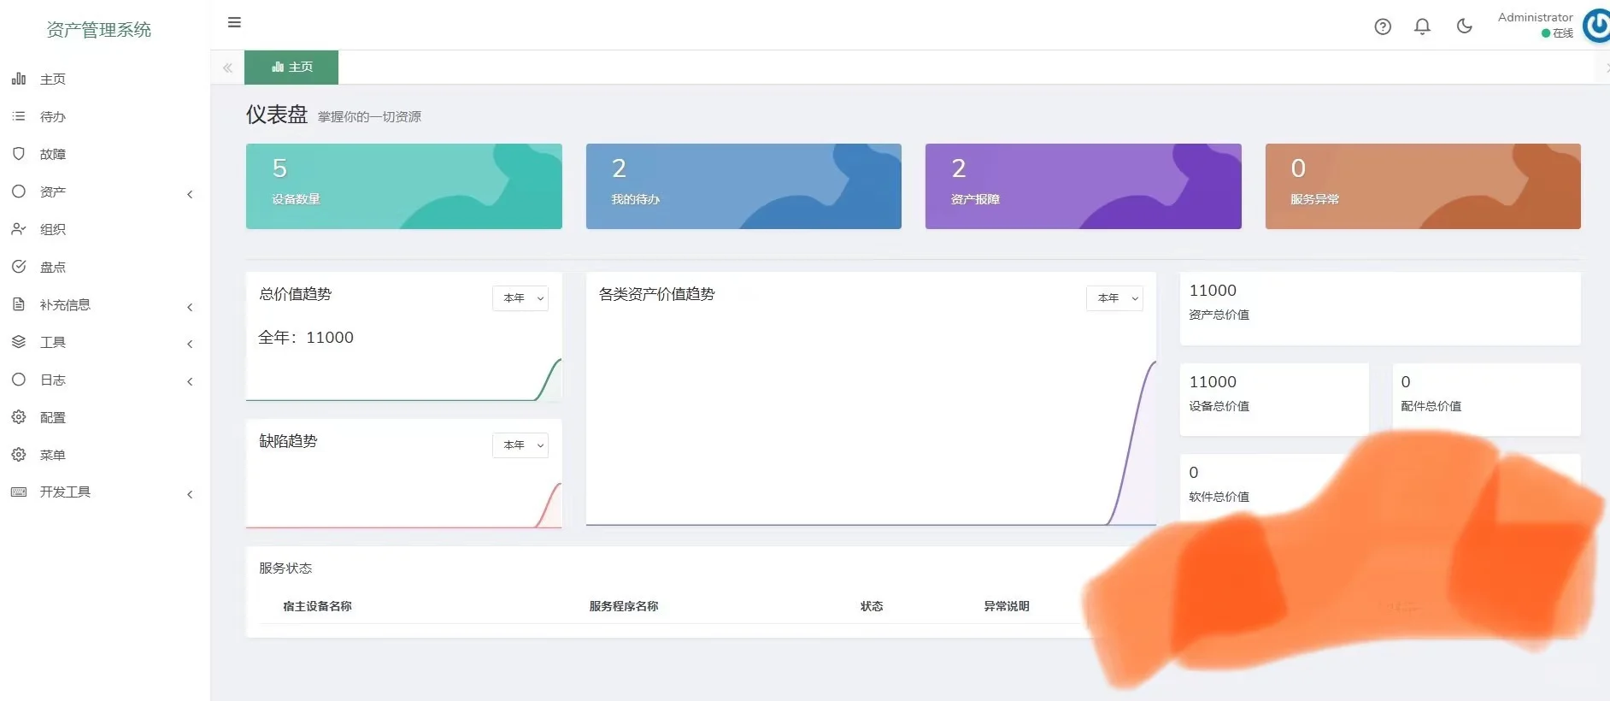Viewport: 1610px width, 701px height.
Task: Click the 工具 layers sidebar icon
Action: click(x=19, y=342)
